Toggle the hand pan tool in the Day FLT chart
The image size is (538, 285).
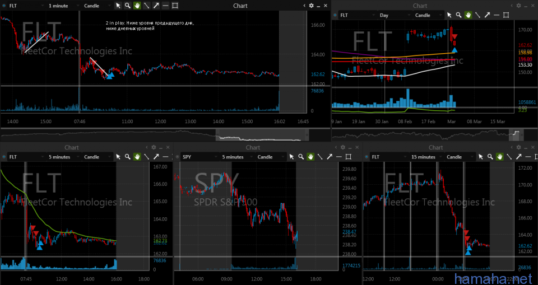[468, 15]
